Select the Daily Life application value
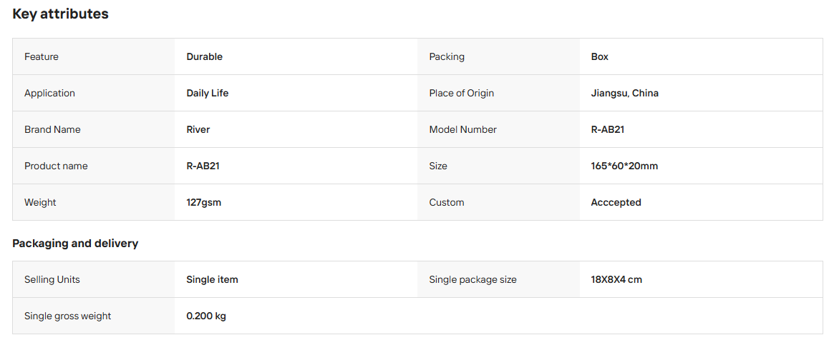The image size is (829, 340). 208,93
